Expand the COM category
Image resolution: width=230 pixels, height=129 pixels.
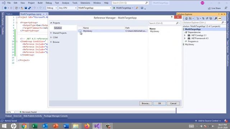51,37
